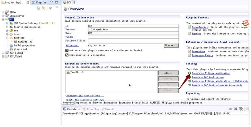Toggle 'This plug-in is a singleton' checkbox
Image resolution: width=251 pixels, height=127 pixels.
click(x=67, y=55)
